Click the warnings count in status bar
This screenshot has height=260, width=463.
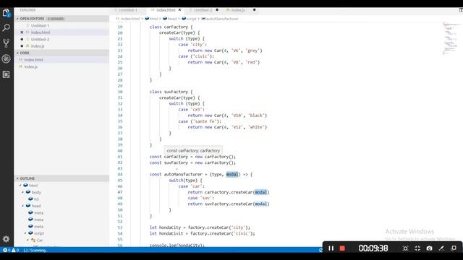[x=15, y=251]
